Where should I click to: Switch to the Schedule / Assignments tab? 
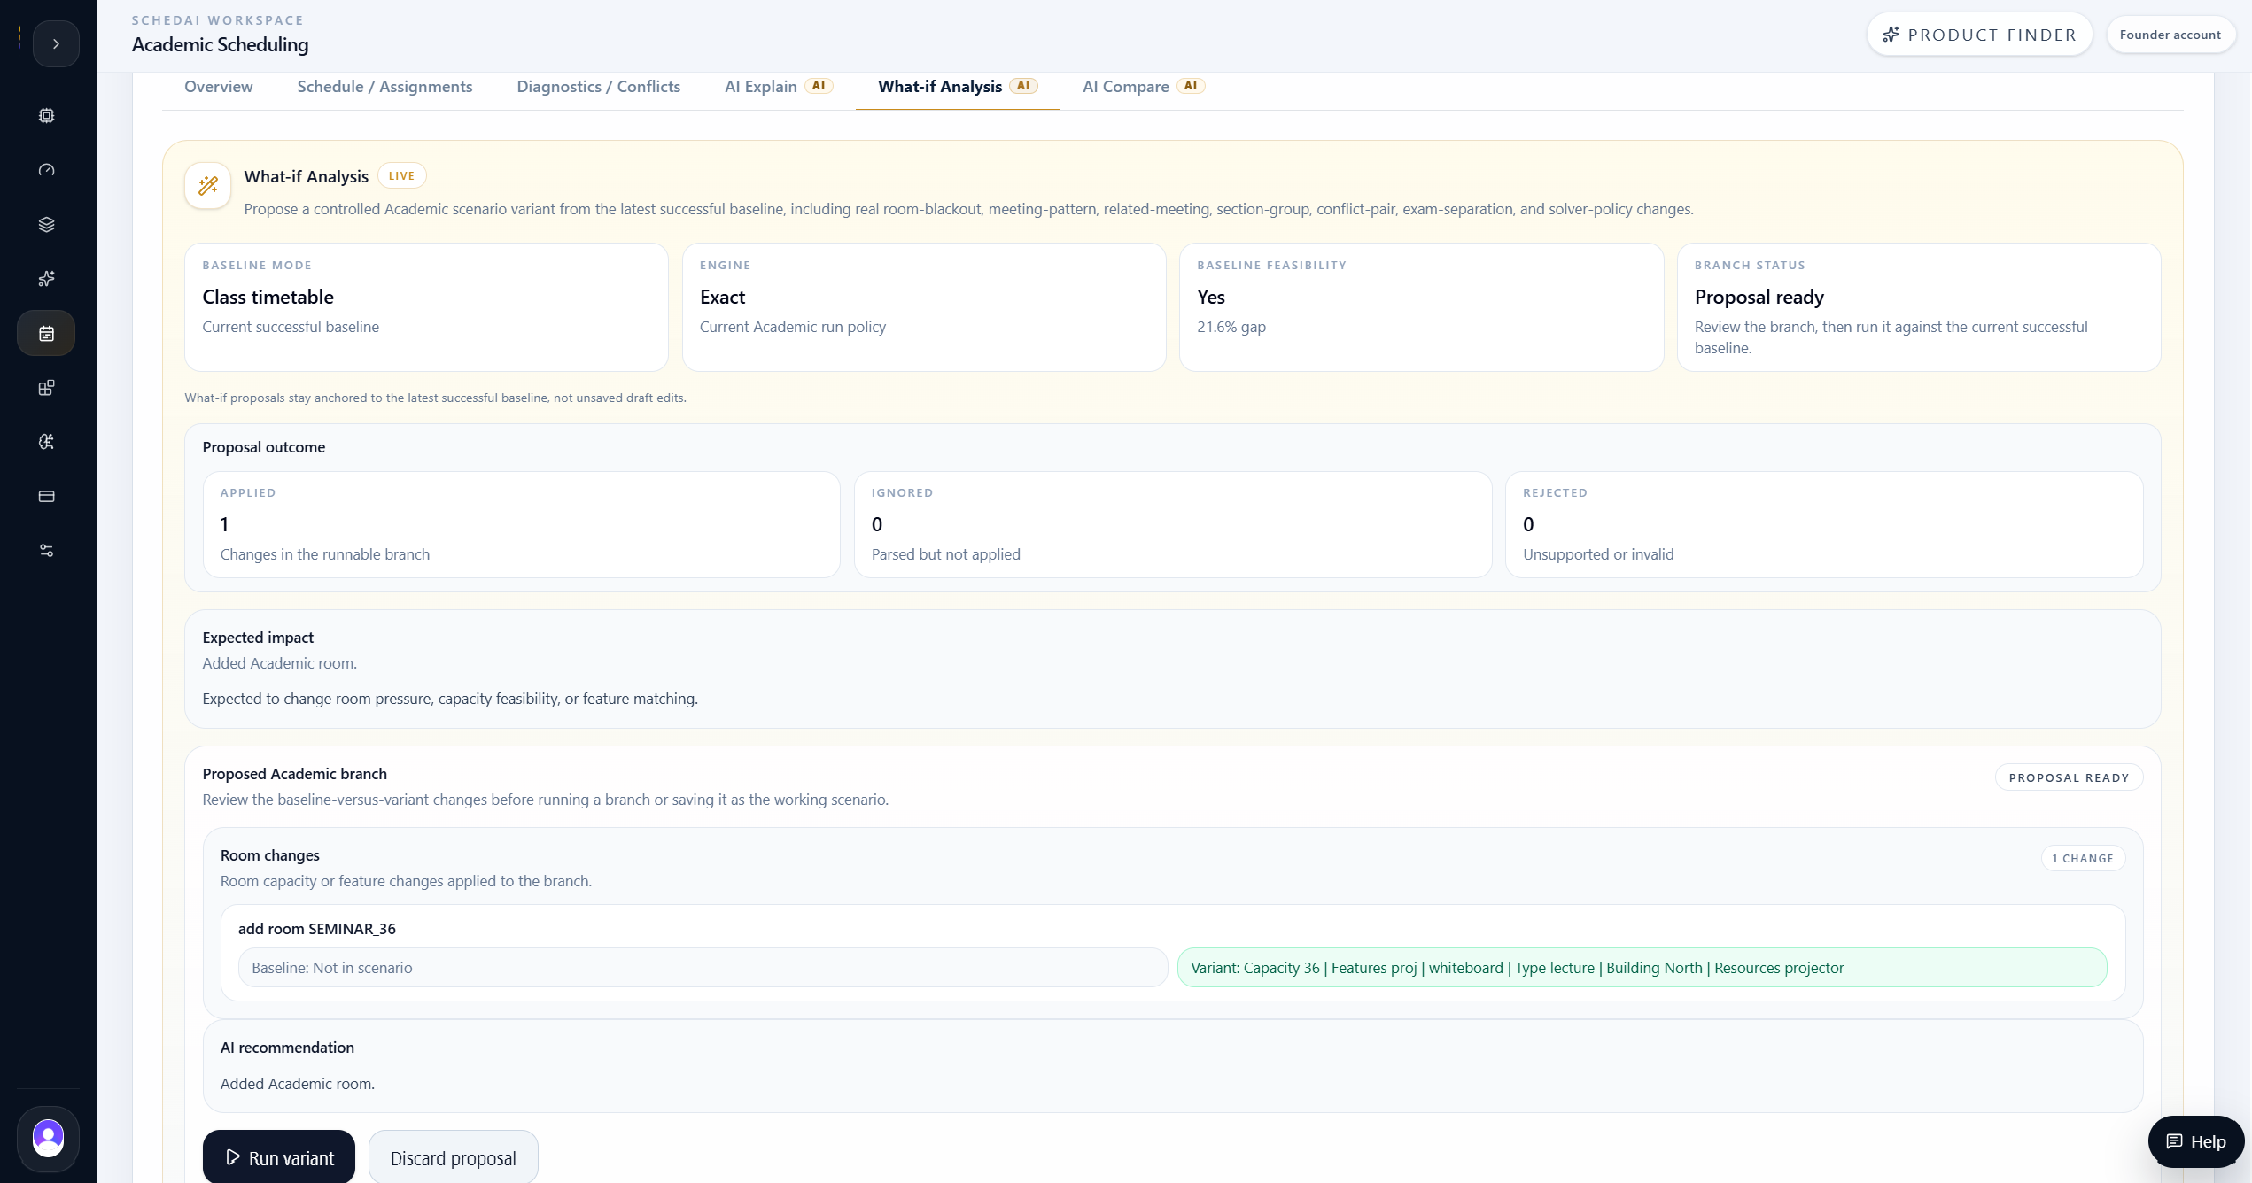(384, 87)
